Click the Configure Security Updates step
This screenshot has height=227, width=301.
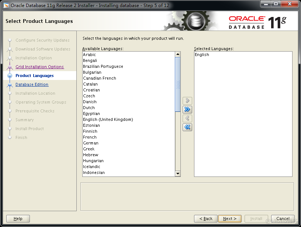coord(42,40)
